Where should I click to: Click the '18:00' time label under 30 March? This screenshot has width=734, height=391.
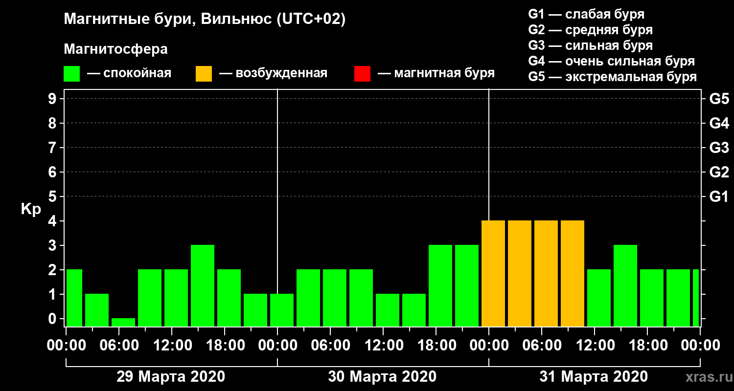click(x=436, y=346)
